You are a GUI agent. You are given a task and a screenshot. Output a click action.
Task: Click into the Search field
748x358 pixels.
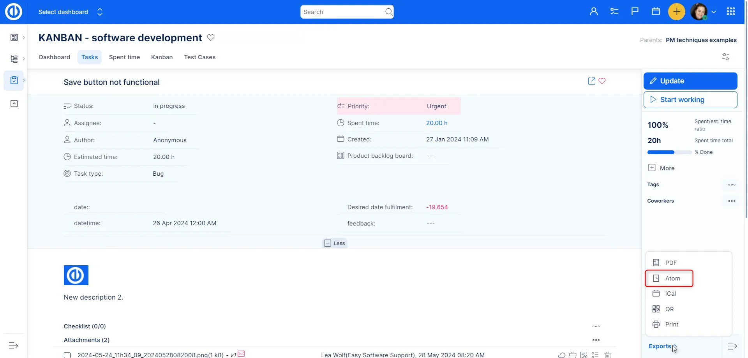(x=343, y=12)
